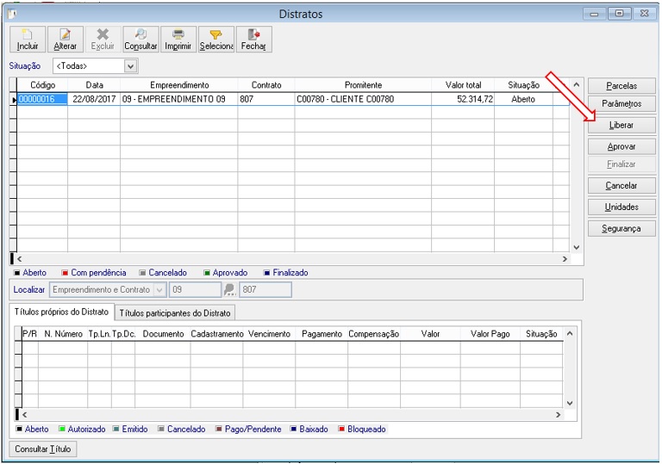
Task: Click the Empreendimento column header
Action: tap(179, 85)
